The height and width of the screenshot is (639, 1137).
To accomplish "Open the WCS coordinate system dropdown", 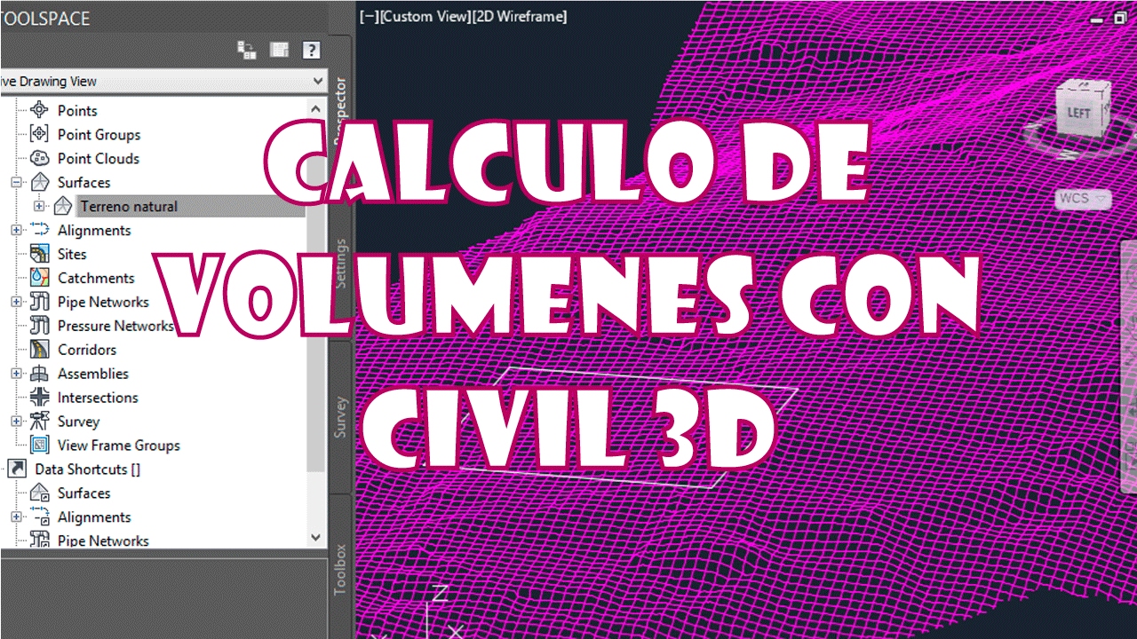I will click(x=1084, y=198).
